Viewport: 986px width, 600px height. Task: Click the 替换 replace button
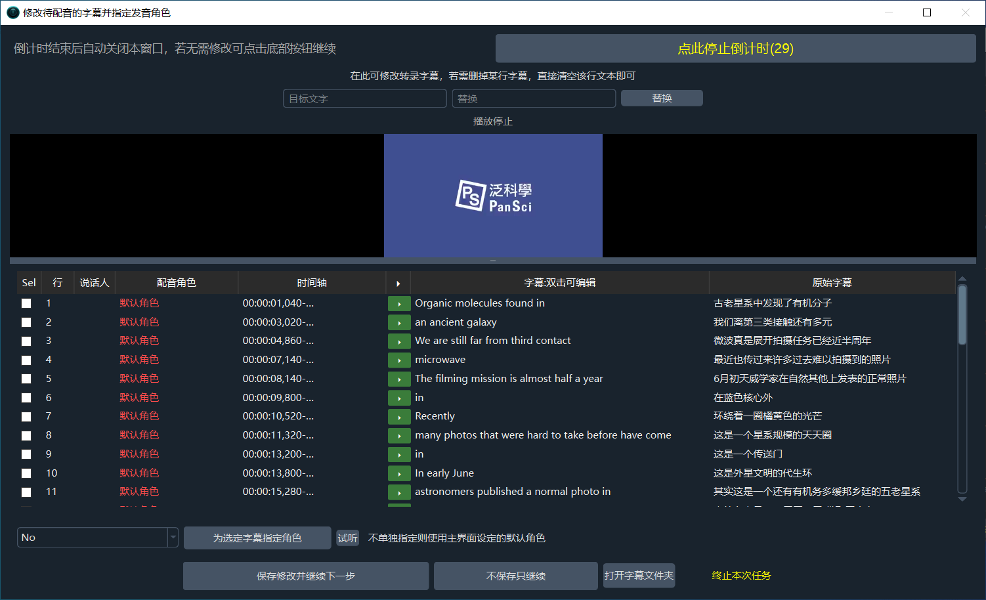click(662, 98)
